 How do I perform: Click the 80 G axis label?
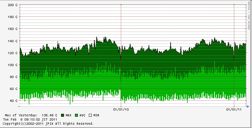pos(14,77)
